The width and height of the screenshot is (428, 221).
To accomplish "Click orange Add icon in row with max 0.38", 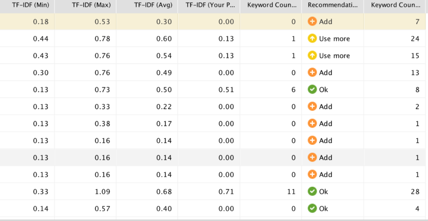I will pos(312,123).
